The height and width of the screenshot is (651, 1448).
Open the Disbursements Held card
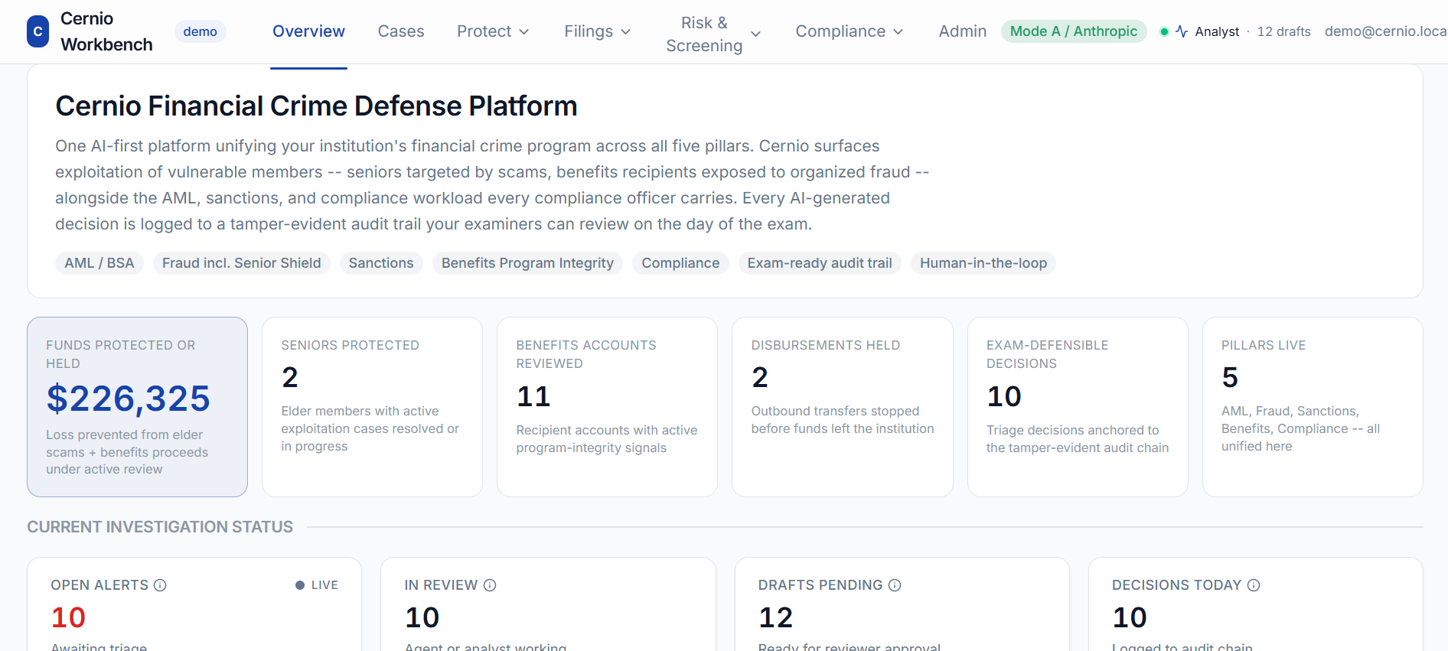[x=843, y=407]
